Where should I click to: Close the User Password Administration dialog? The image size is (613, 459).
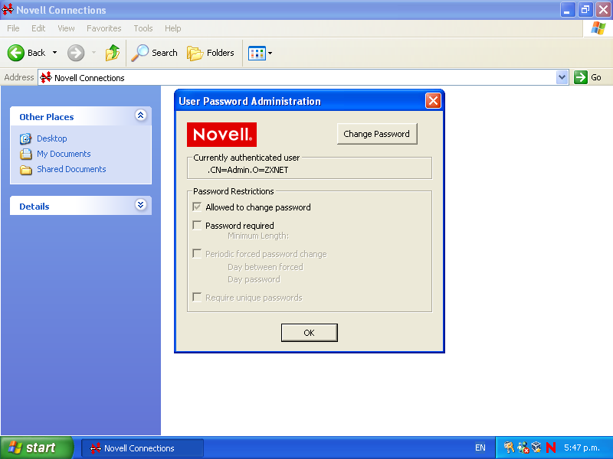(x=433, y=101)
